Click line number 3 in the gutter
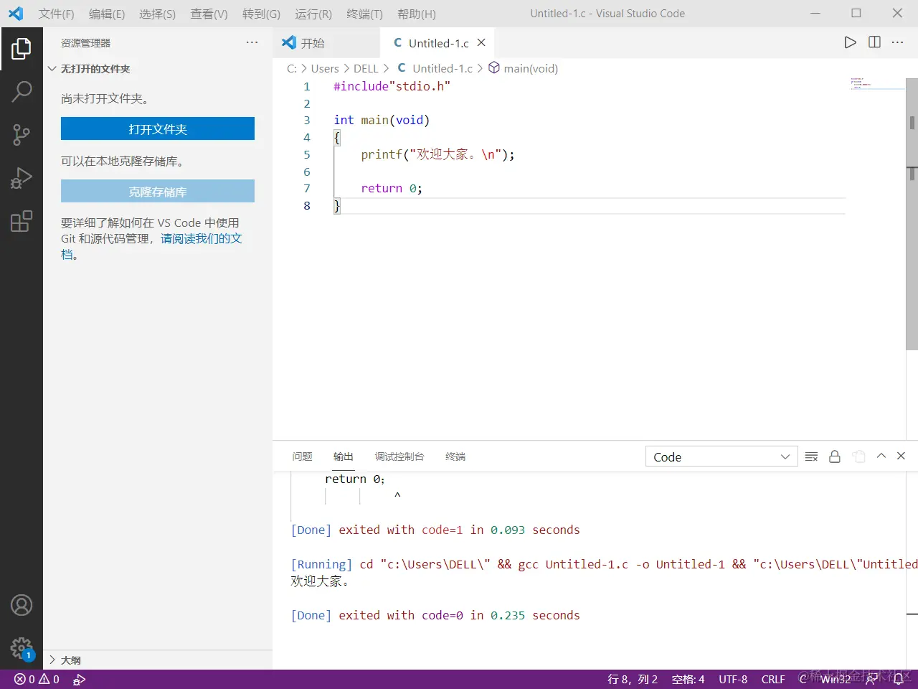Screen dimensions: 918x689 tap(307, 120)
